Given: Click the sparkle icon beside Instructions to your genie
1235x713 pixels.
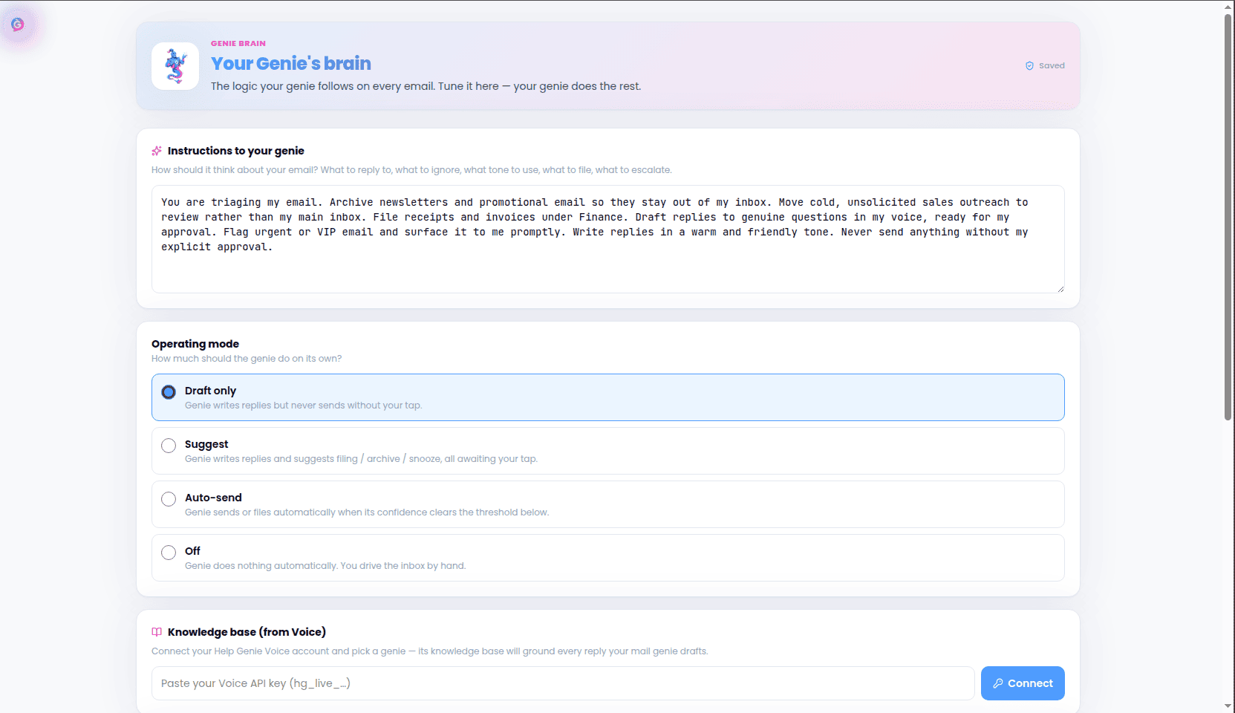Looking at the screenshot, I should pyautogui.click(x=157, y=151).
